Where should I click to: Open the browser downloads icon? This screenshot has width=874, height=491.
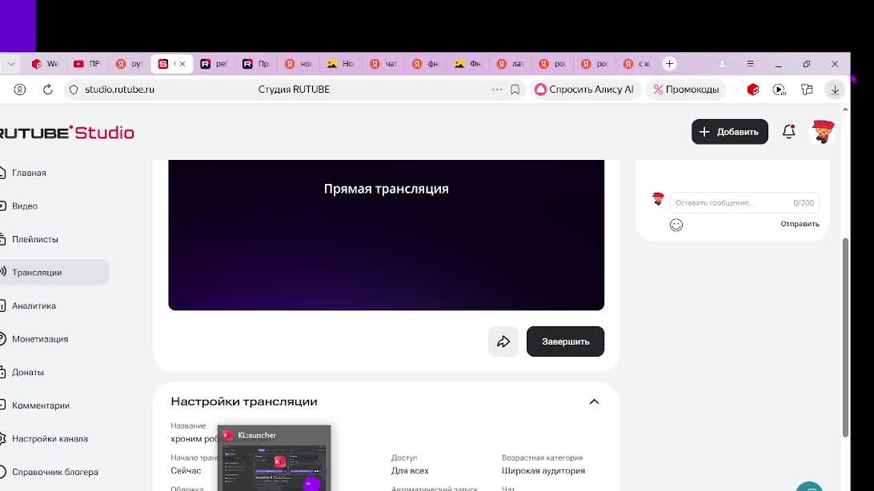click(x=835, y=89)
